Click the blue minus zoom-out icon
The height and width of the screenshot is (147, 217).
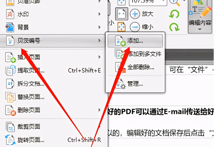[x=135, y=27]
